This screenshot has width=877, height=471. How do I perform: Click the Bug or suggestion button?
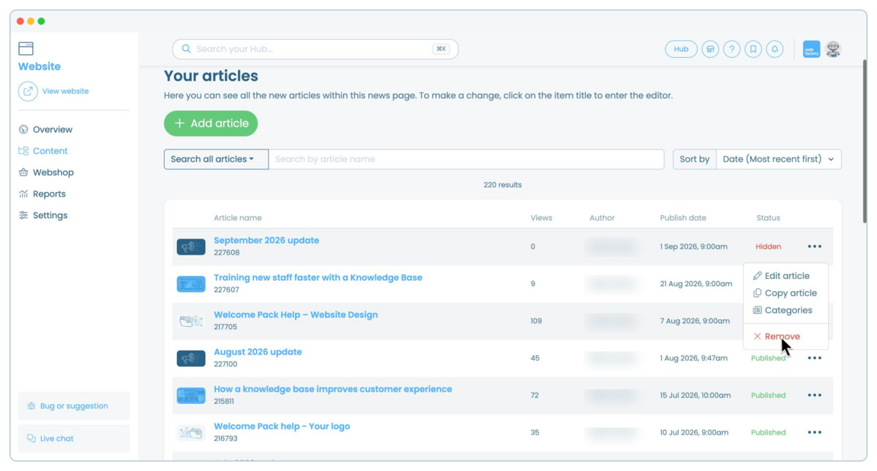[x=74, y=406]
